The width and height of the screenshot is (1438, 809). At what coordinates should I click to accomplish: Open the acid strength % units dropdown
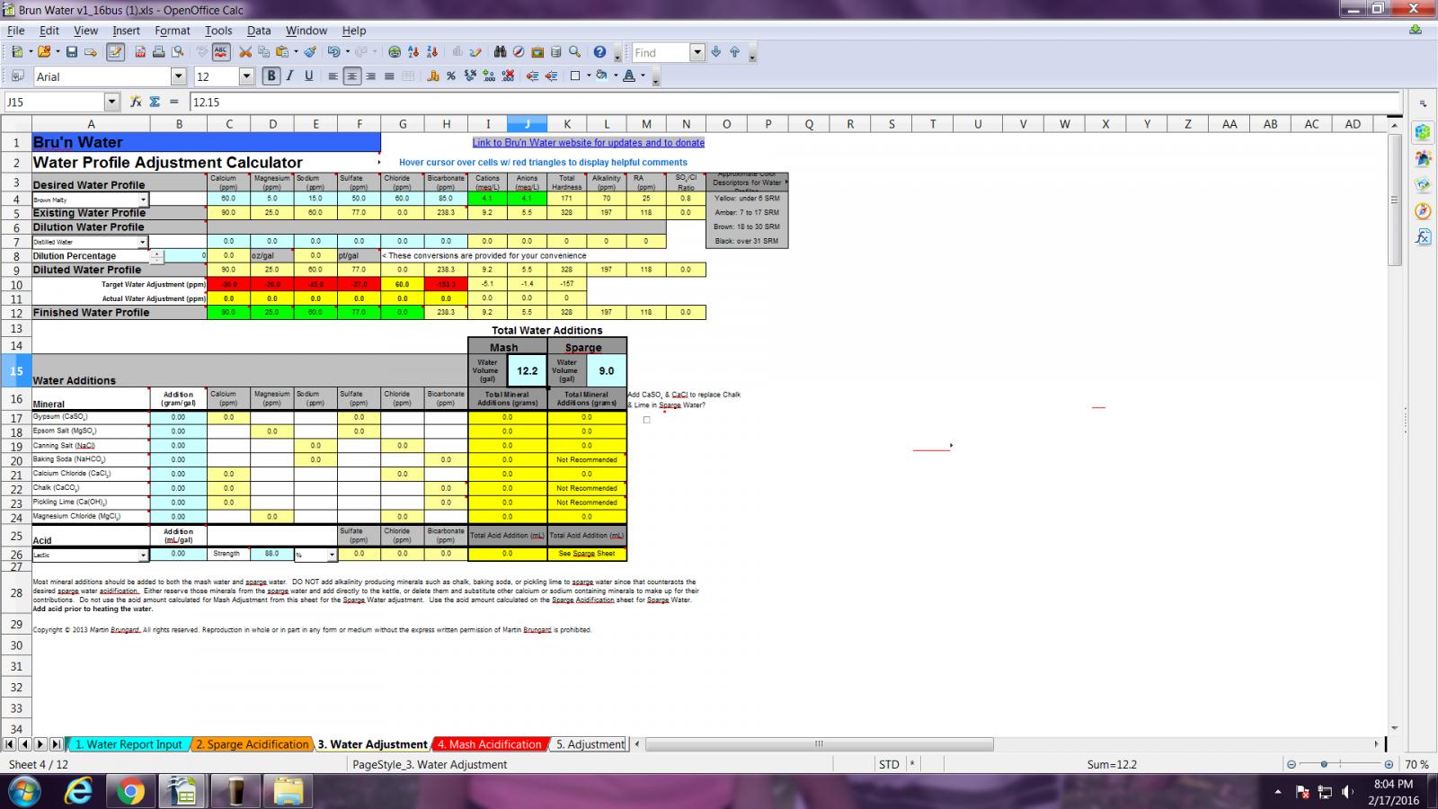(x=331, y=555)
